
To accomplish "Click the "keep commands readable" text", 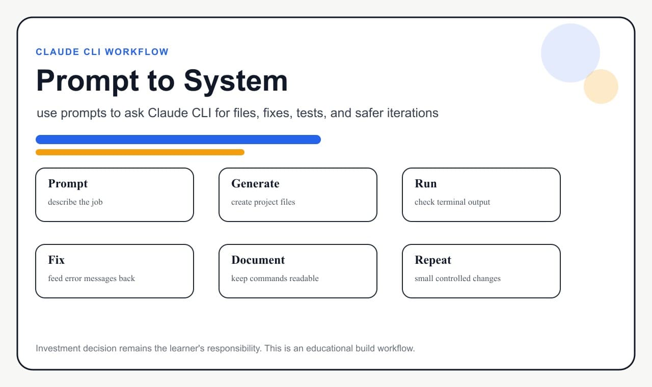I will 275,279.
